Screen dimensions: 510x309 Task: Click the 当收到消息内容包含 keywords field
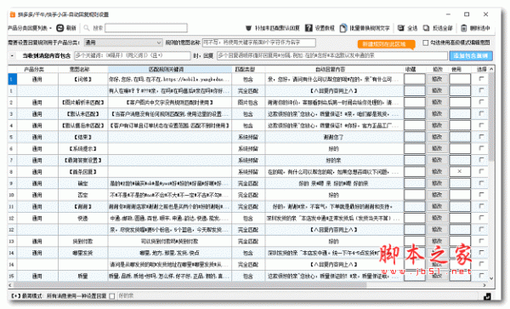(x=133, y=55)
